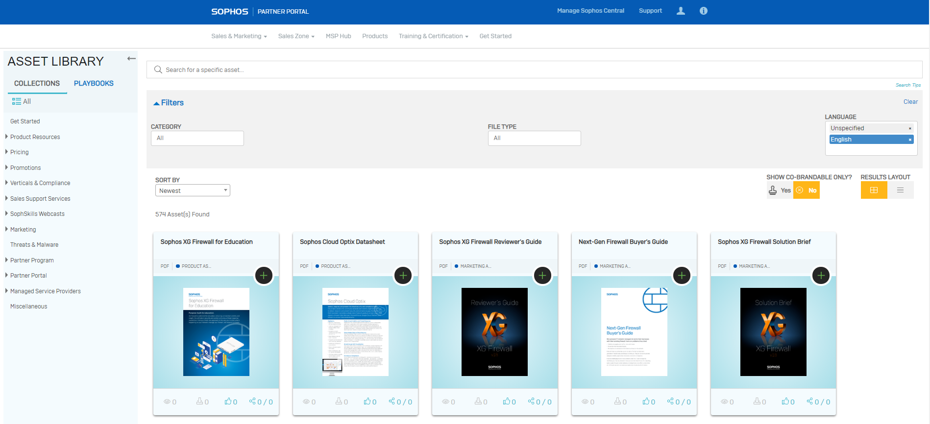Image resolution: width=930 pixels, height=424 pixels.
Task: Switch results to list layout
Action: click(900, 190)
